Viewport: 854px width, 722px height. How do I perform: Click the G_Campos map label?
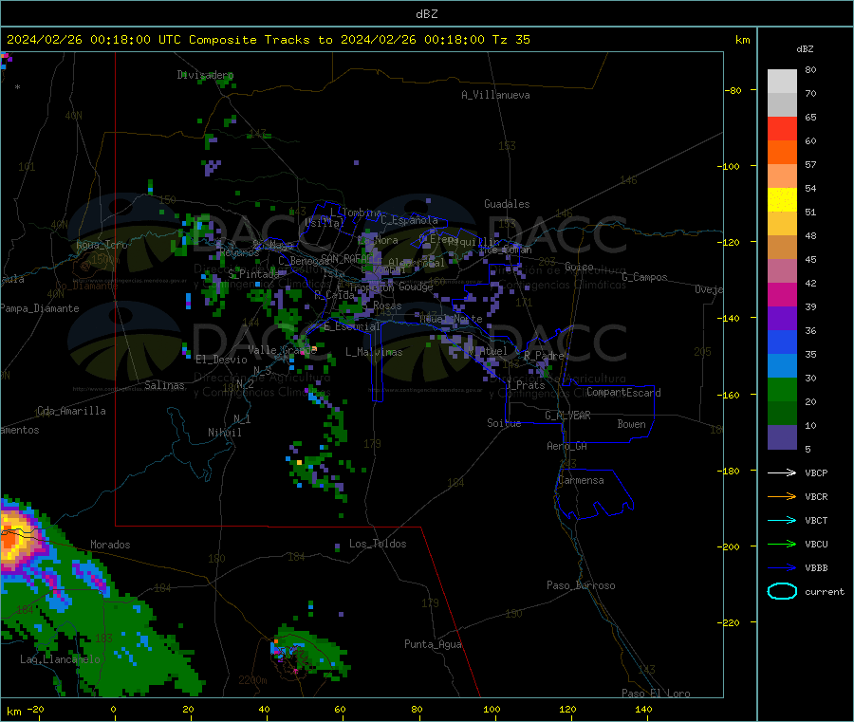click(x=644, y=277)
